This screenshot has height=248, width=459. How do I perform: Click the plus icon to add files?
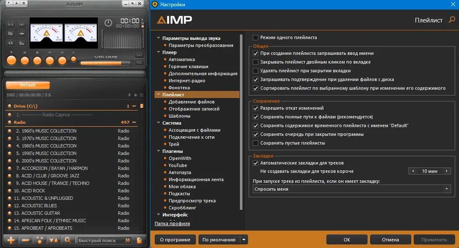[x=11, y=240]
